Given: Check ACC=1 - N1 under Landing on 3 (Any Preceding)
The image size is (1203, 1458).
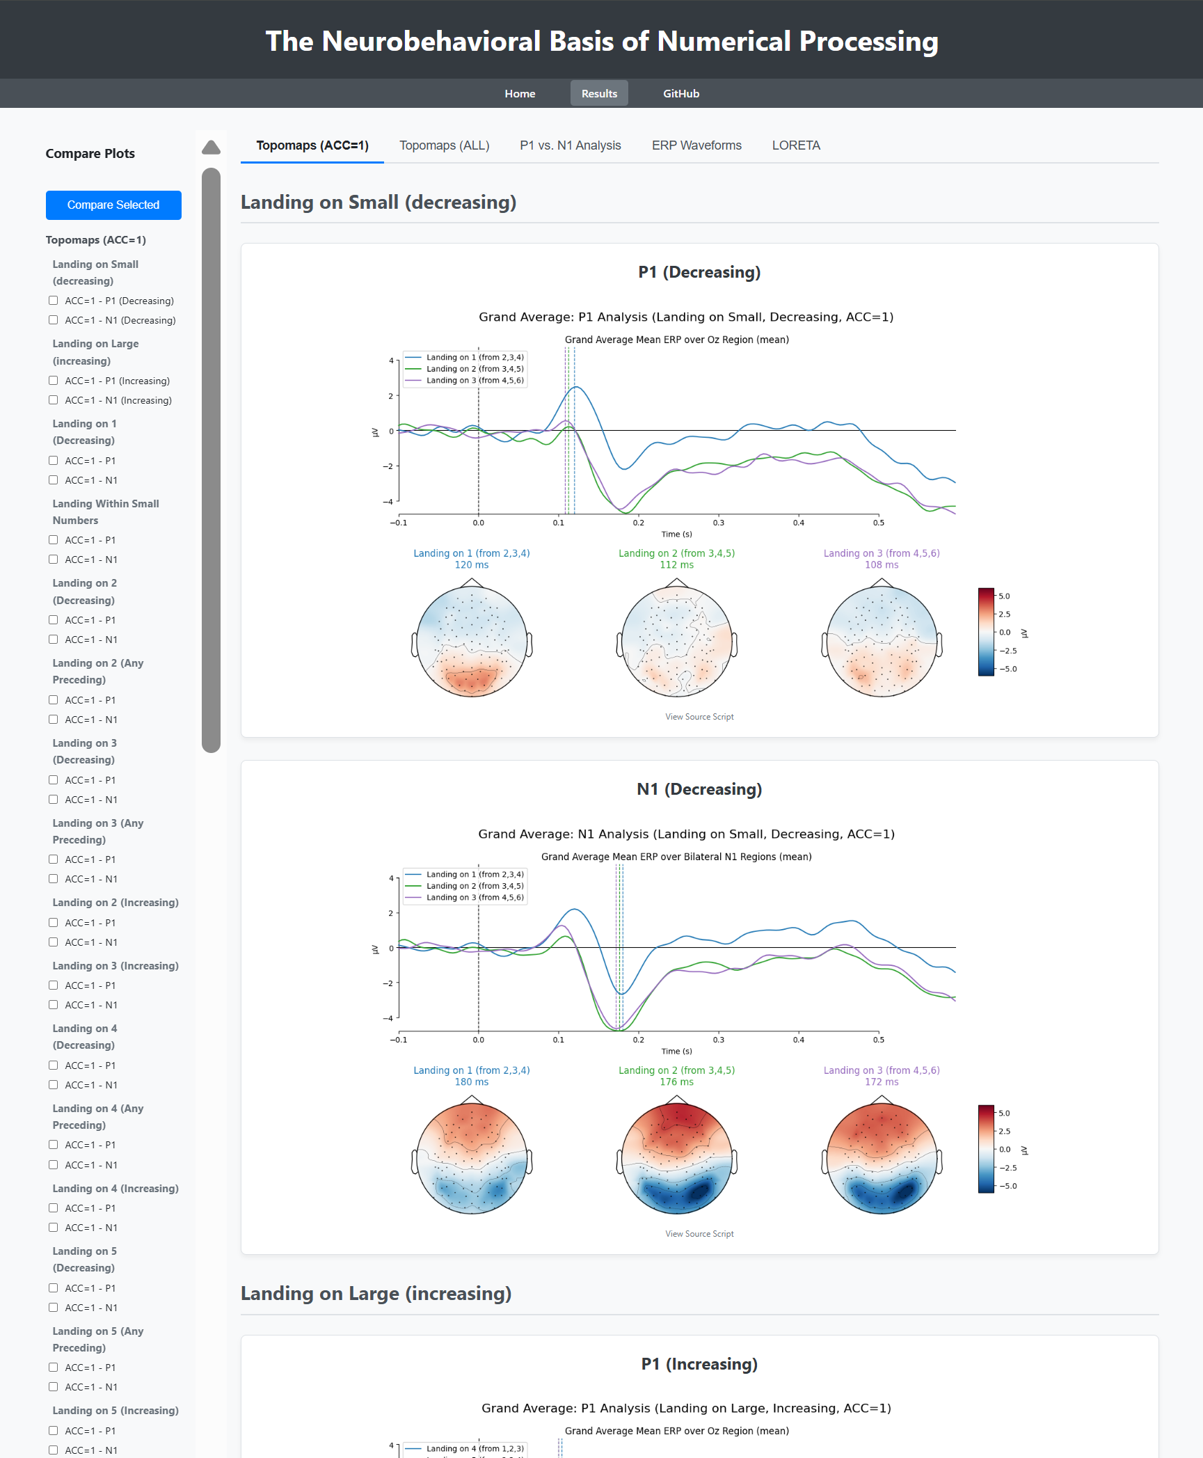Looking at the screenshot, I should pos(54,879).
